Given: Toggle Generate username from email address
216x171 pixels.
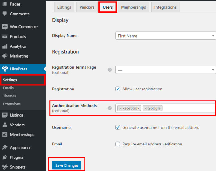Looking at the screenshot, I should point(118,127).
